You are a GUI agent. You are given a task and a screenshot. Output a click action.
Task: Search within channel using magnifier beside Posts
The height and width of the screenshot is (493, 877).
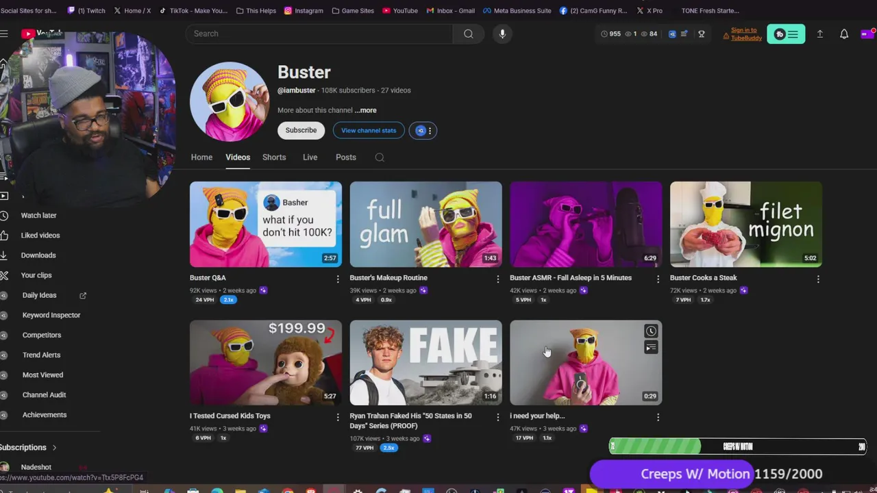[380, 157]
